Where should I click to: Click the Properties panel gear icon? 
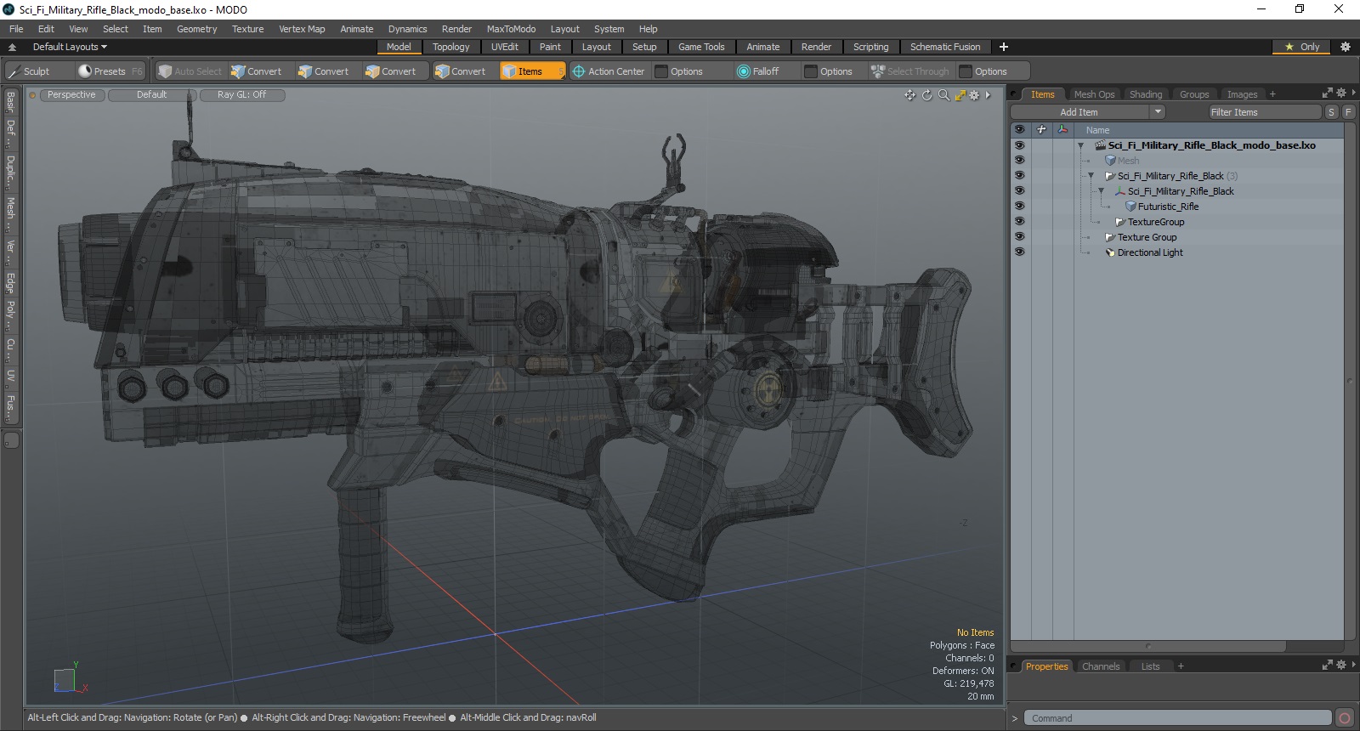(1341, 666)
